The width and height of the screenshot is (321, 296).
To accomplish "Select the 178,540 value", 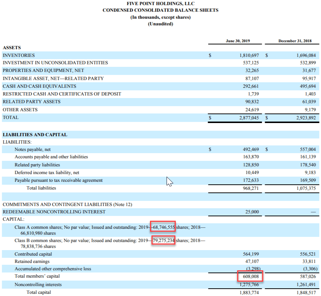I will (308, 165).
